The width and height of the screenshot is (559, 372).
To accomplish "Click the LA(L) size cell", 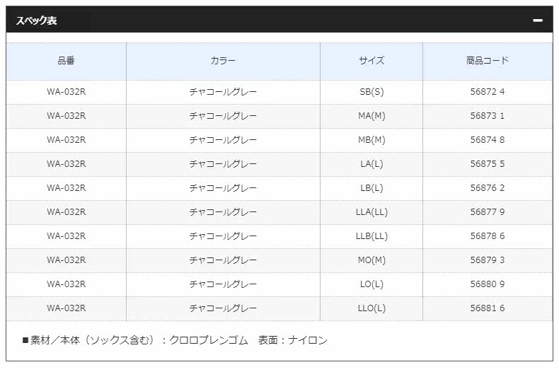I will pos(371,164).
